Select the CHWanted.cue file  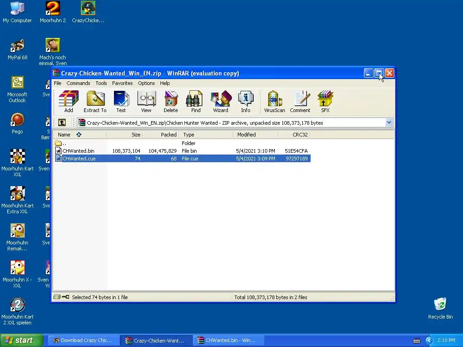pos(79,159)
